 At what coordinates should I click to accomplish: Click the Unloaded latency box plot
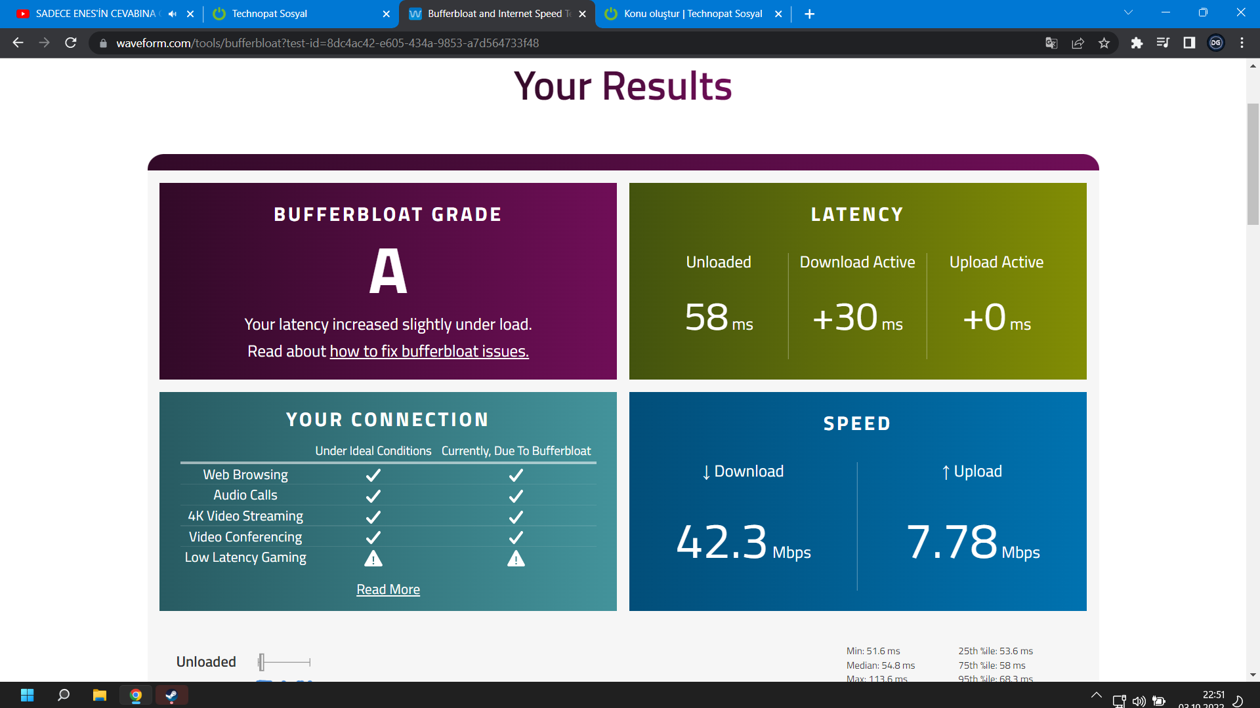pos(284,662)
